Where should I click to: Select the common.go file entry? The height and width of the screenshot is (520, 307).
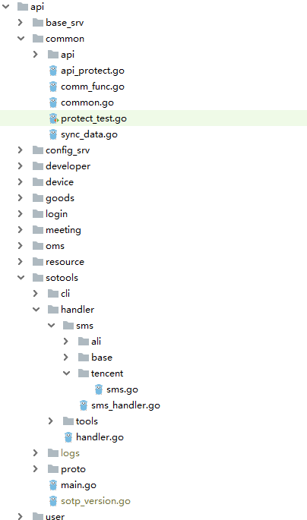87,102
